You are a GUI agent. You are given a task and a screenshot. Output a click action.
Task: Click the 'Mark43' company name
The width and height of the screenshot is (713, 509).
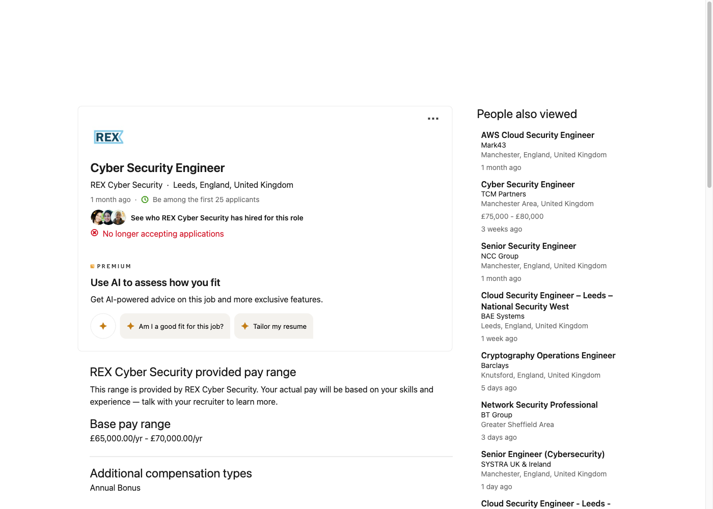tap(493, 145)
